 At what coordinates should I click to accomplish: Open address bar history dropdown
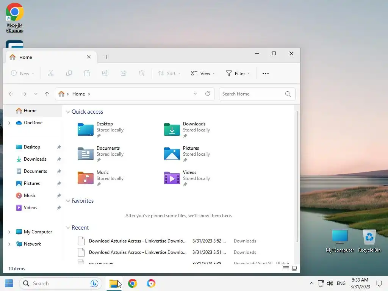tap(195, 94)
